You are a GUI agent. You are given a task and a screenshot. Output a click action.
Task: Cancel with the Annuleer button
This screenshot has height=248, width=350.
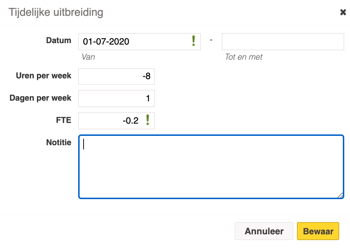(x=264, y=231)
